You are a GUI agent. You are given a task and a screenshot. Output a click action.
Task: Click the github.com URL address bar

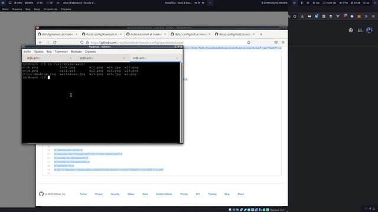(165, 42)
